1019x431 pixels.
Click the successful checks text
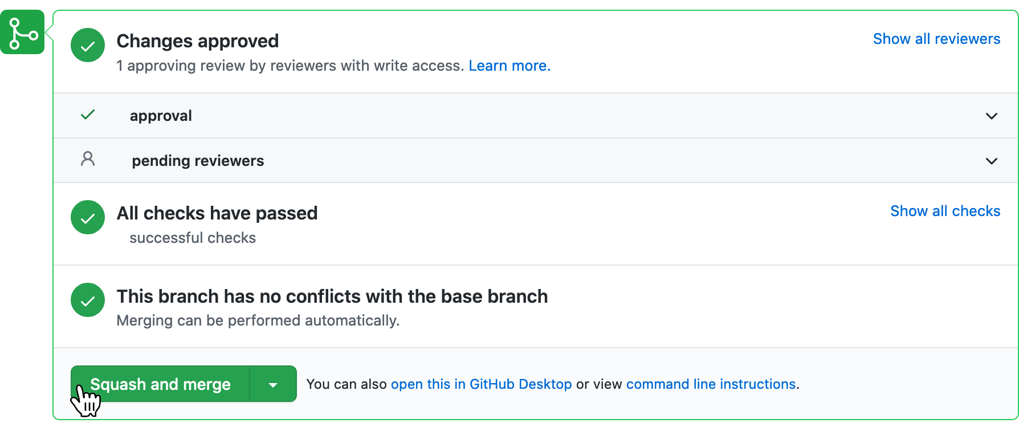point(193,238)
